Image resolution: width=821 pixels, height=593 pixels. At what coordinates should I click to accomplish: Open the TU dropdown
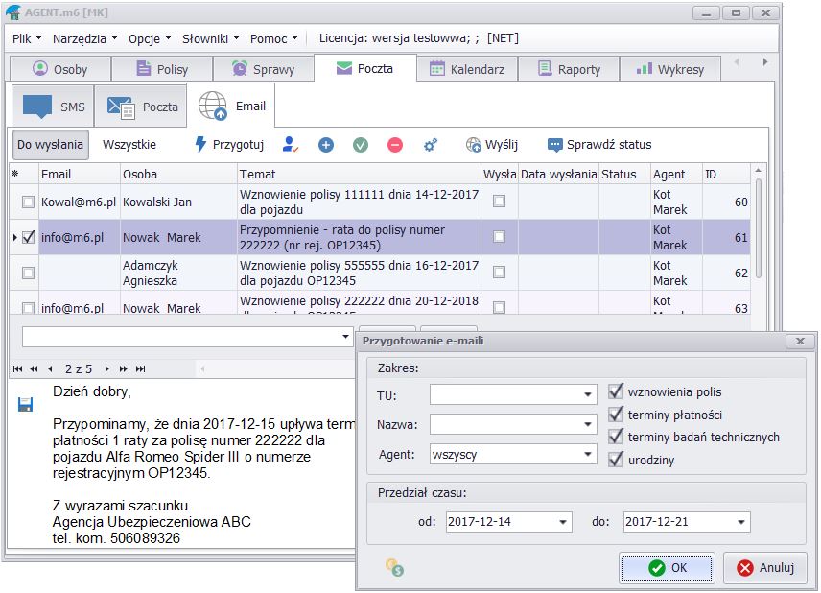(x=588, y=394)
